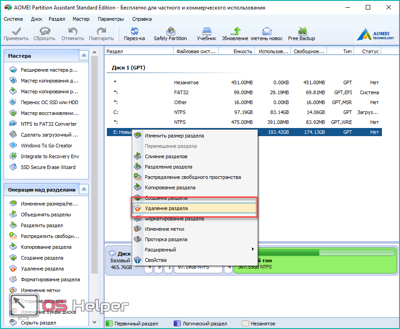The image size is (400, 329).
Task: Click the Сбросить discard icon
Action: pyautogui.click(x=44, y=32)
